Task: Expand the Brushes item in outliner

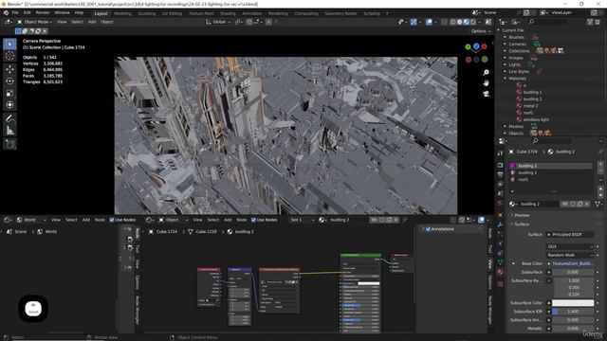Action: (x=505, y=38)
